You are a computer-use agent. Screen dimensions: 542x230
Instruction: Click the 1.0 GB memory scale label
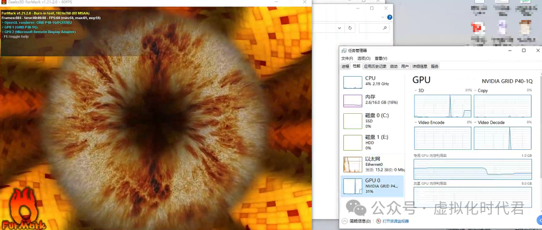tap(526, 156)
